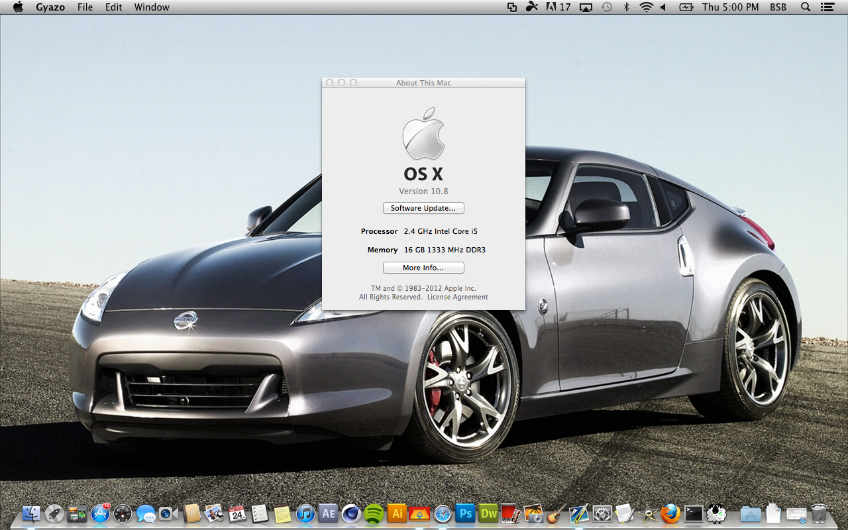848x530 pixels.
Task: Expand the Notification Center list icon
Action: (827, 7)
